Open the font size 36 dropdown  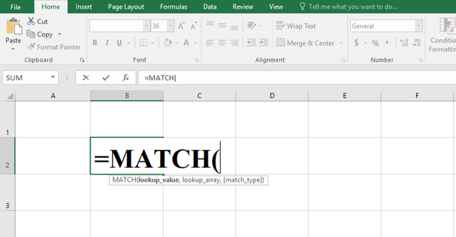point(171,26)
